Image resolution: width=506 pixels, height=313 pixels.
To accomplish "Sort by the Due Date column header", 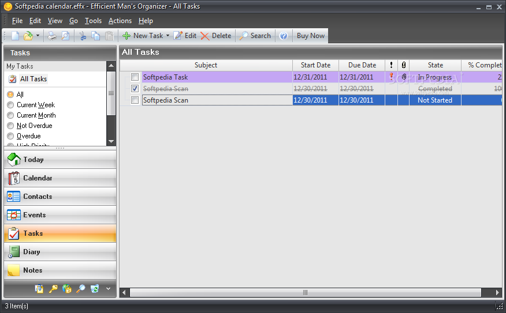I will [362, 65].
